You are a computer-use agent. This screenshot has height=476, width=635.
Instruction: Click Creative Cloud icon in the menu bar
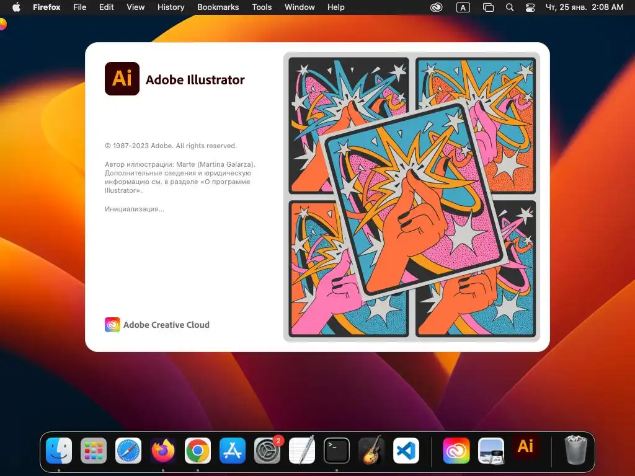click(436, 7)
